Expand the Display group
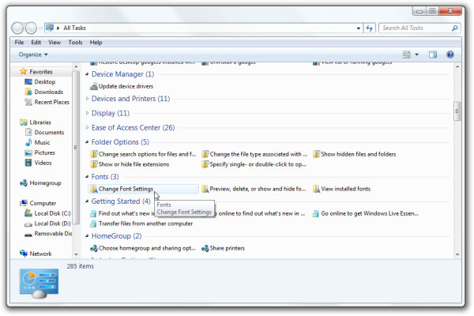474x316 pixels. [x=87, y=113]
